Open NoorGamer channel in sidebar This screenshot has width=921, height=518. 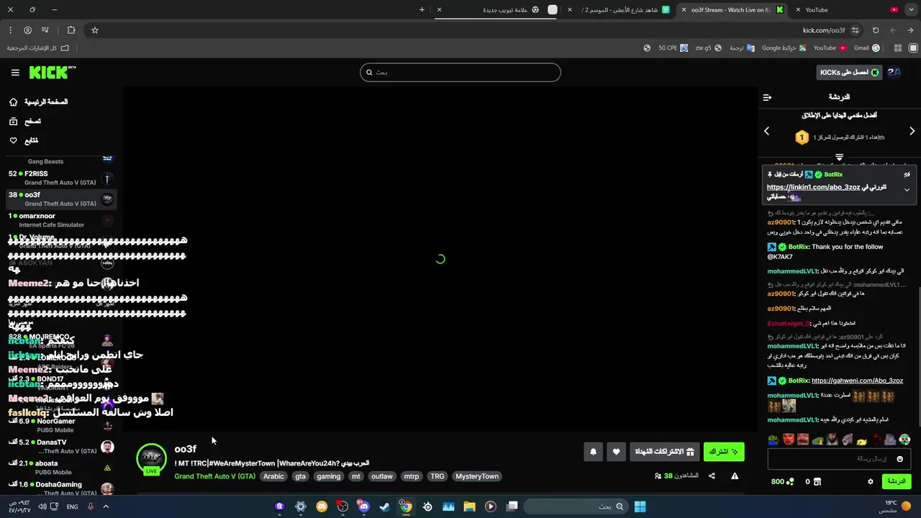pyautogui.click(x=61, y=425)
